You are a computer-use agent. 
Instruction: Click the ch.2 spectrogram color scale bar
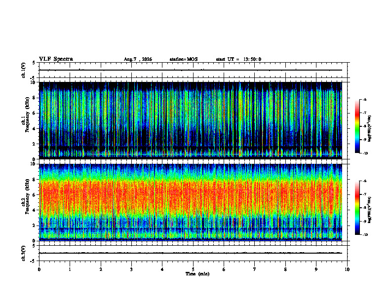(357, 208)
